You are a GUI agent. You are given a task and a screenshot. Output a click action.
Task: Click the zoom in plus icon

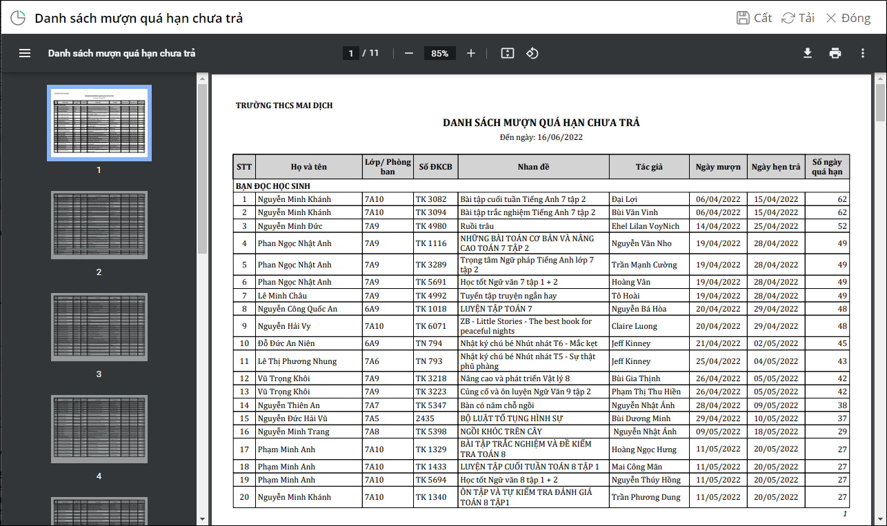(471, 53)
